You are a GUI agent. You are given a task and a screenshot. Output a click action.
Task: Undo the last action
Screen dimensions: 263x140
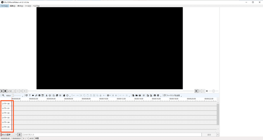pyautogui.click(x=74, y=95)
